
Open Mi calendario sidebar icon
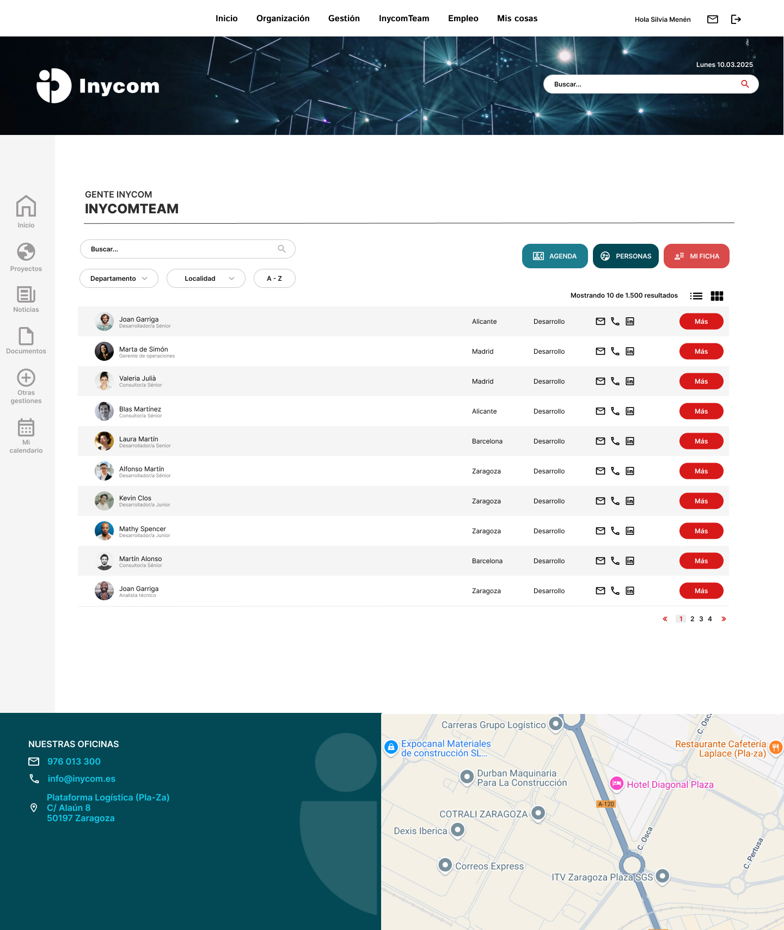26,435
